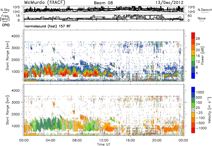This screenshot has width=212, height=146.
Task: Click the 'Nave' legend label
Action: pyautogui.click(x=201, y=18)
